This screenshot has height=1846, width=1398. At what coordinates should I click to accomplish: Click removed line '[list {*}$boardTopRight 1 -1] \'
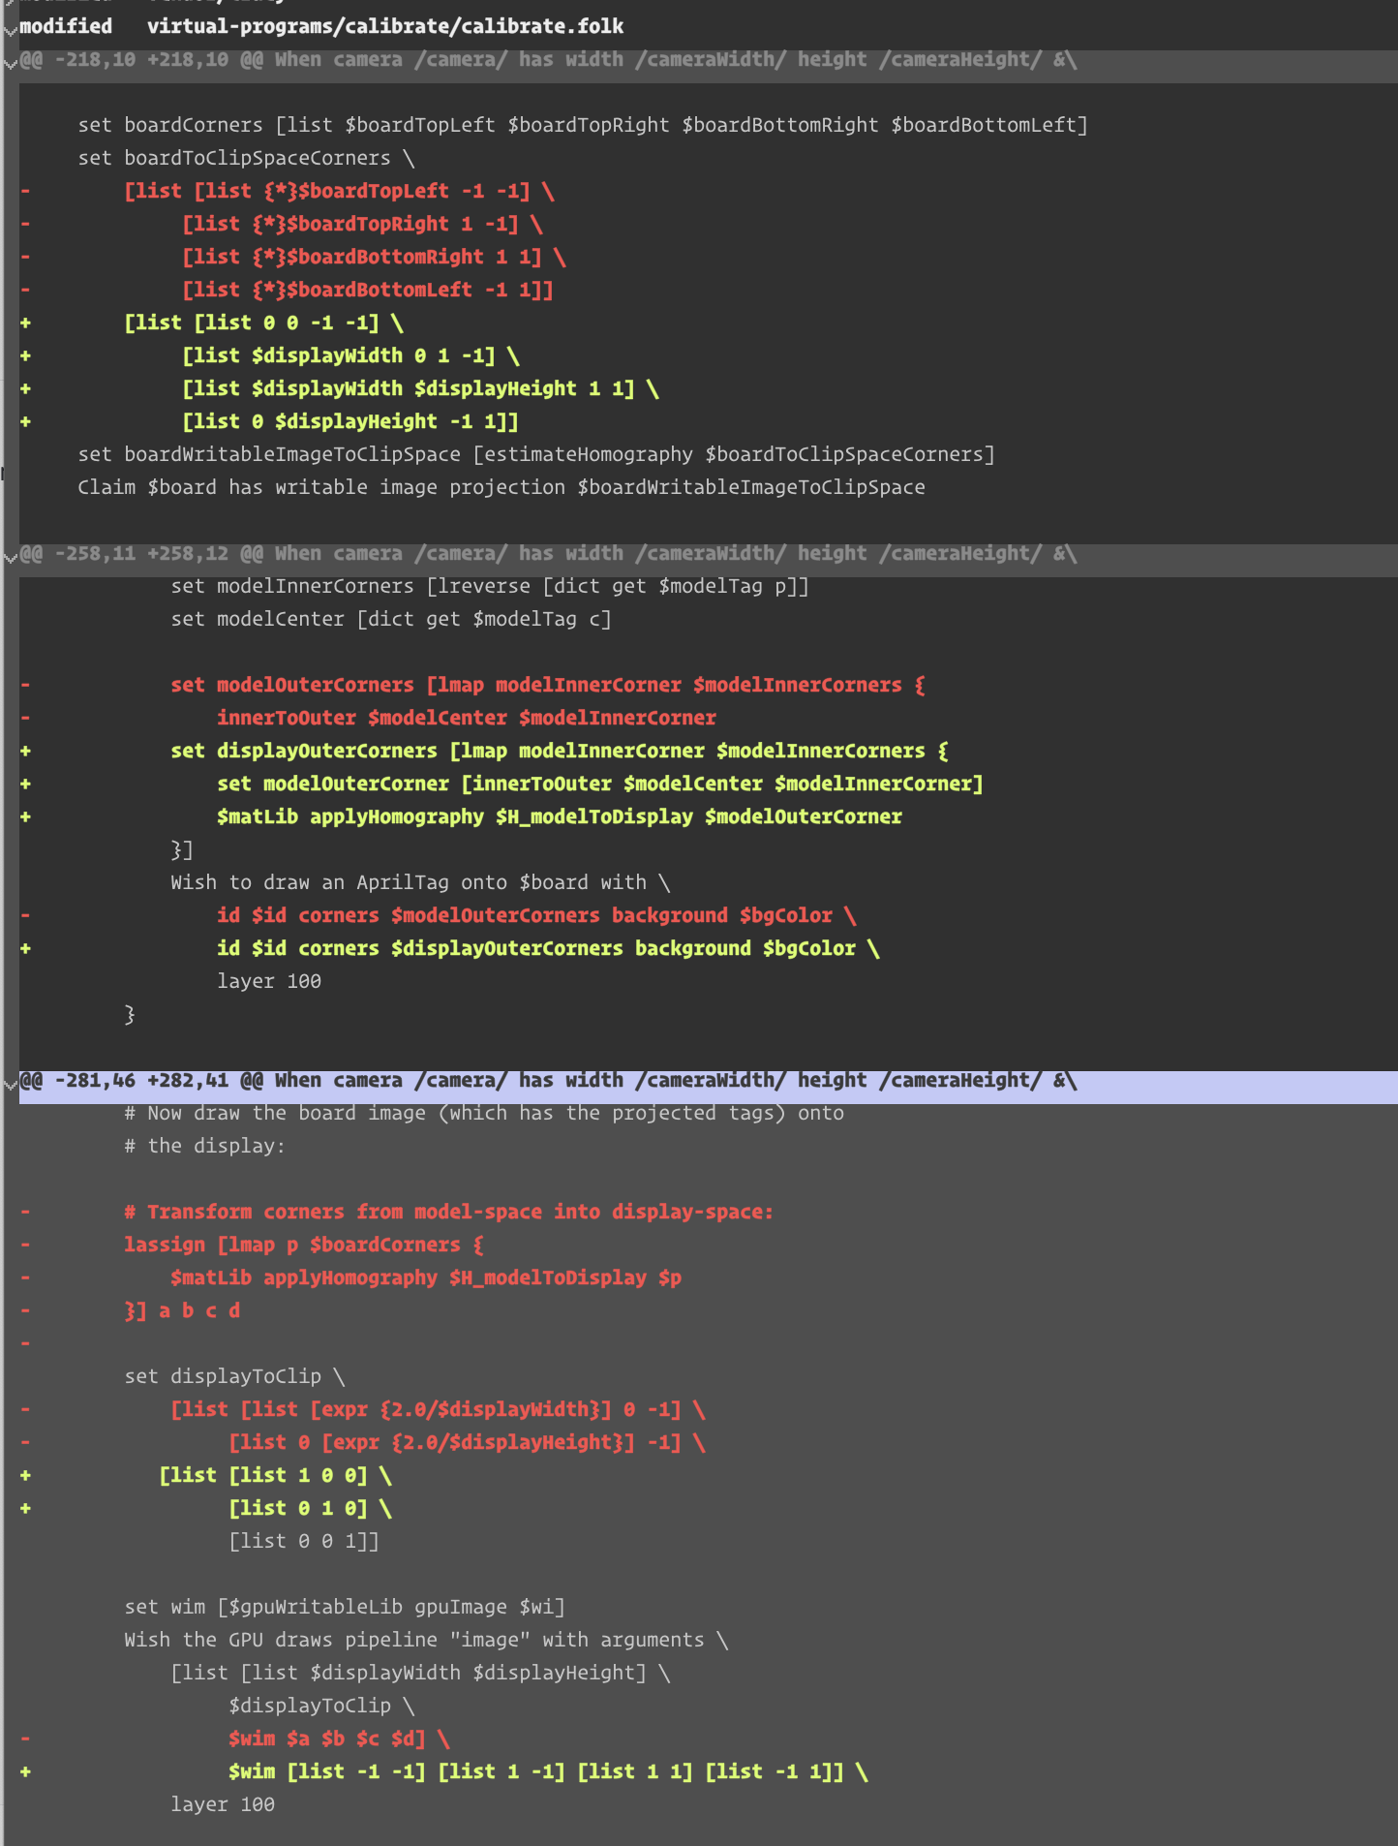(362, 225)
